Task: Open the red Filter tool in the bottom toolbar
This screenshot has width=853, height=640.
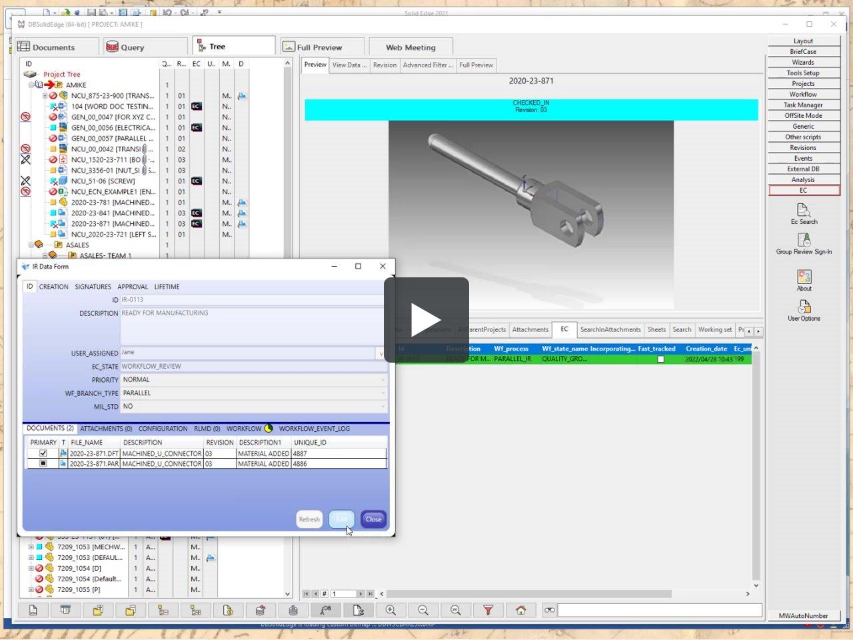Action: tap(488, 610)
